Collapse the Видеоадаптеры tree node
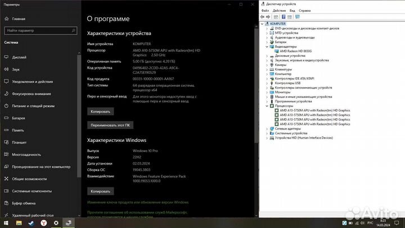405x228 pixels. (267, 47)
